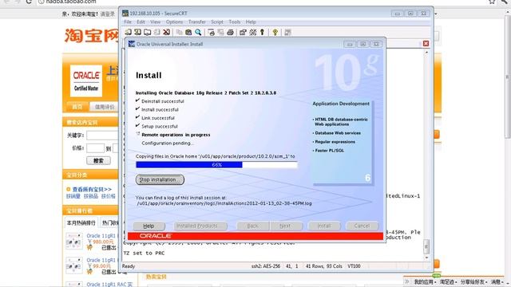Click 'Configuration pending...' text

coord(168,143)
